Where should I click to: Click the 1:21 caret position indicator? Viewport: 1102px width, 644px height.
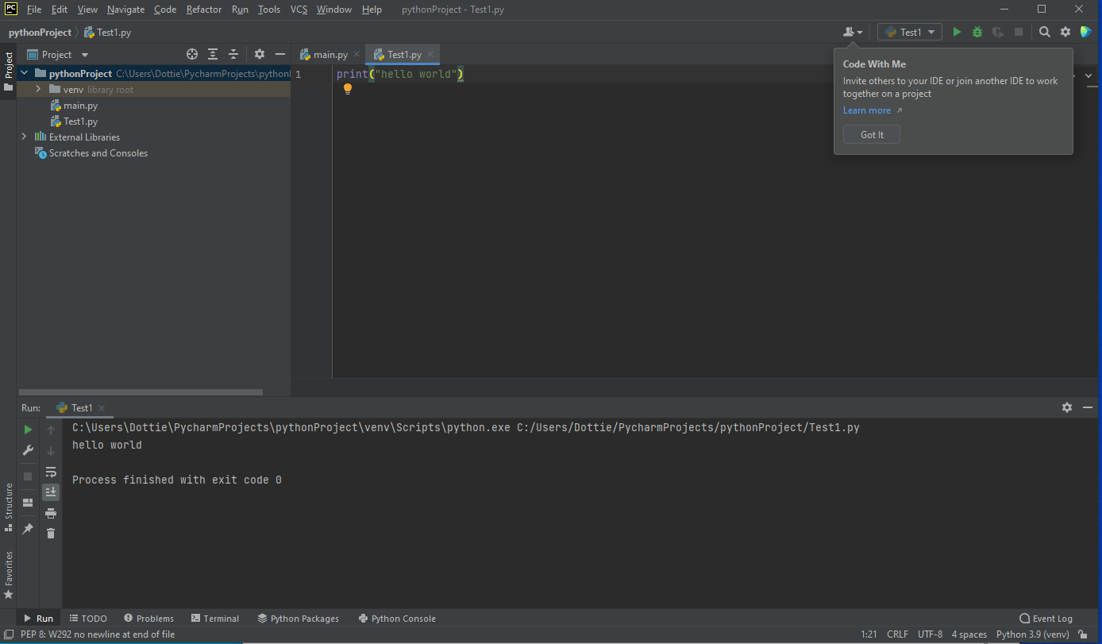tap(869, 634)
